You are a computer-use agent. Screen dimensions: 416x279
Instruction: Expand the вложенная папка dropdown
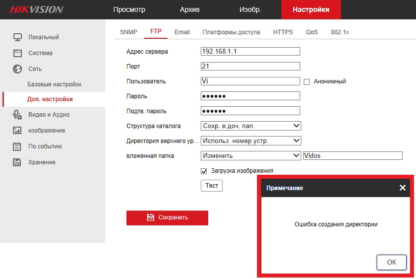pyautogui.click(x=251, y=156)
